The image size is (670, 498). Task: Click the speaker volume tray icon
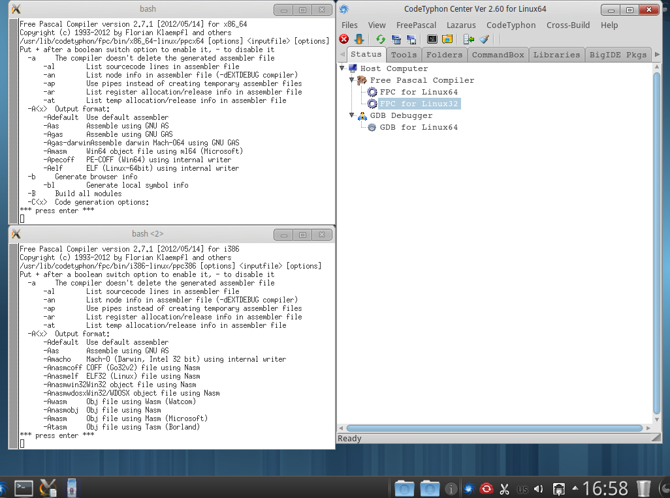[x=538, y=489]
